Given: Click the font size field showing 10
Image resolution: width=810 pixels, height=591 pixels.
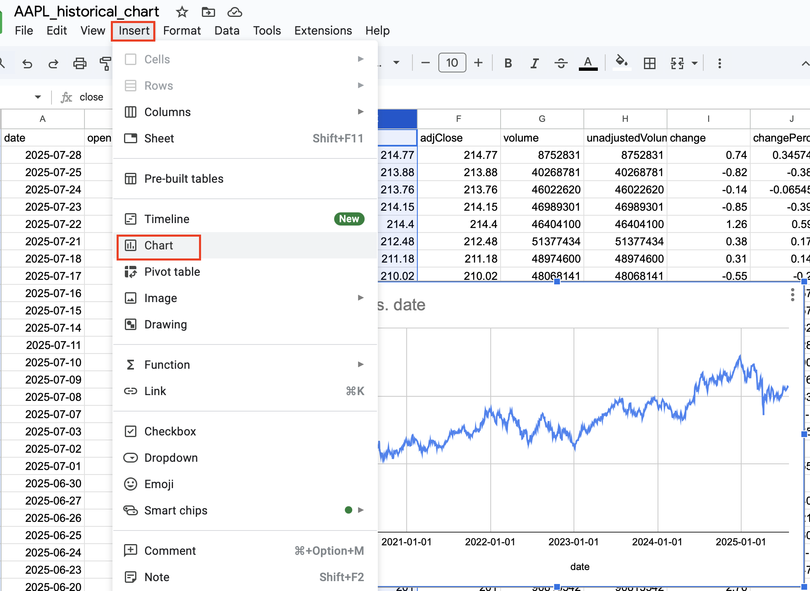Looking at the screenshot, I should pyautogui.click(x=452, y=63).
